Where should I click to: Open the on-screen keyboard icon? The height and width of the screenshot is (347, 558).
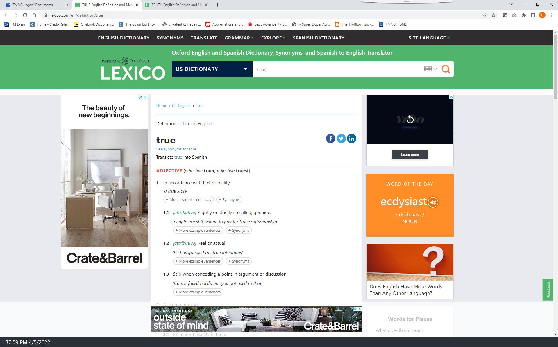click(x=428, y=69)
